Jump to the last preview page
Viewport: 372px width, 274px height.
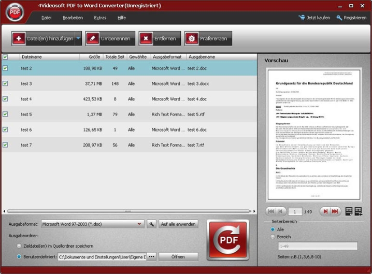pyautogui.click(x=335, y=211)
